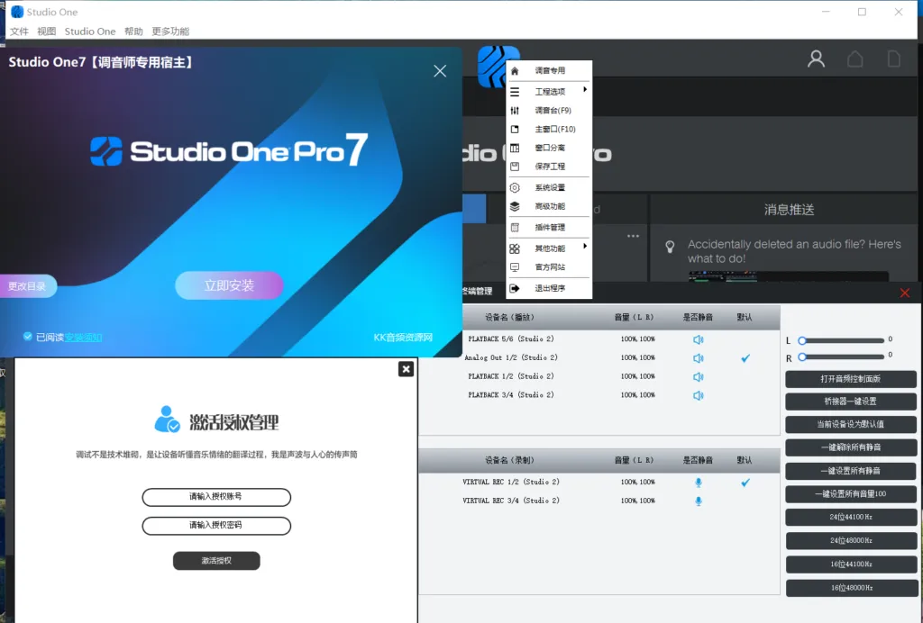
Task: Open the 视图 menu in menu bar
Action: (x=46, y=32)
